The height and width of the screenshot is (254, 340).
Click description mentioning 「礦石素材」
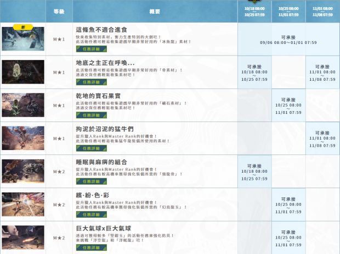(131, 106)
